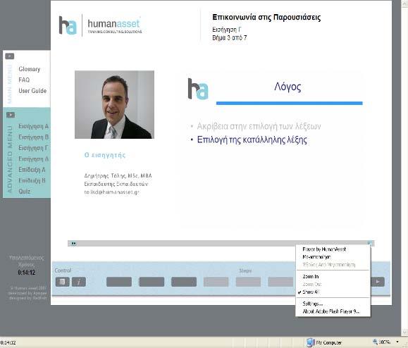
Task: Jump to the first step button
Action: click(119, 282)
